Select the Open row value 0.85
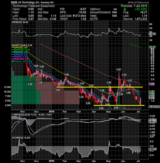Image resolution: width=160 pixels, height=163 pixels. coord(31,9)
